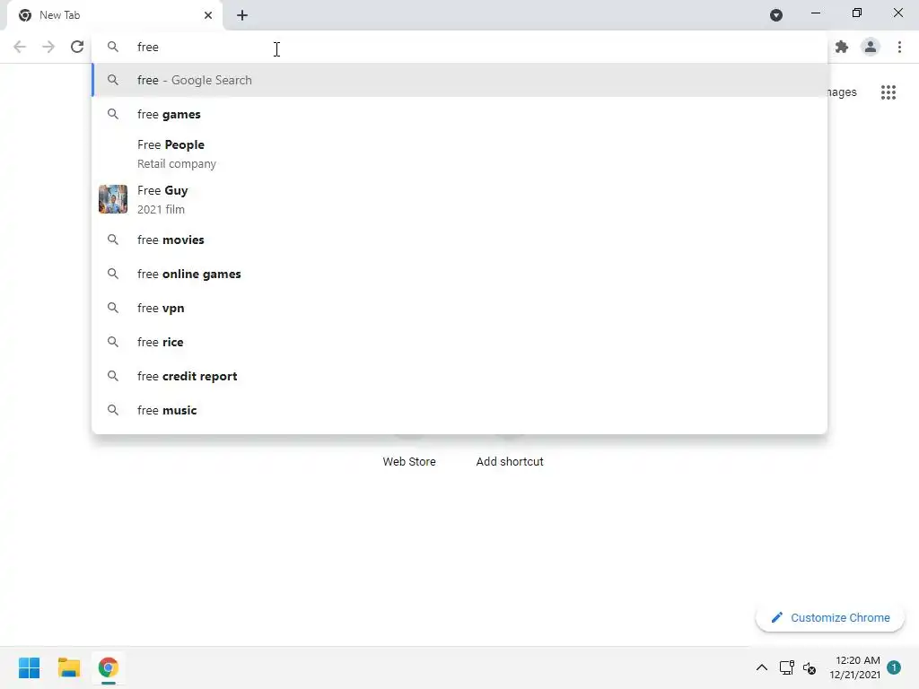Open the Extensions puzzle-piece icon
919x689 pixels.
coord(842,47)
